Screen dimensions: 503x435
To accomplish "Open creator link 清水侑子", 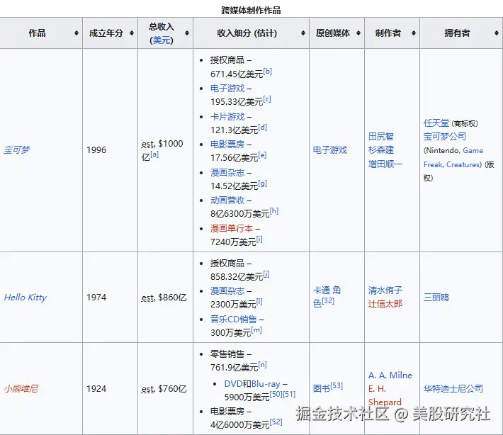I will pyautogui.click(x=385, y=290).
